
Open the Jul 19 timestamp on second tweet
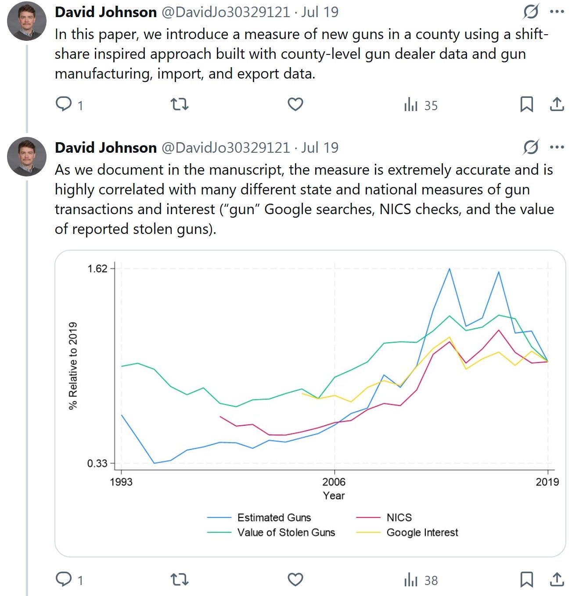tap(320, 147)
